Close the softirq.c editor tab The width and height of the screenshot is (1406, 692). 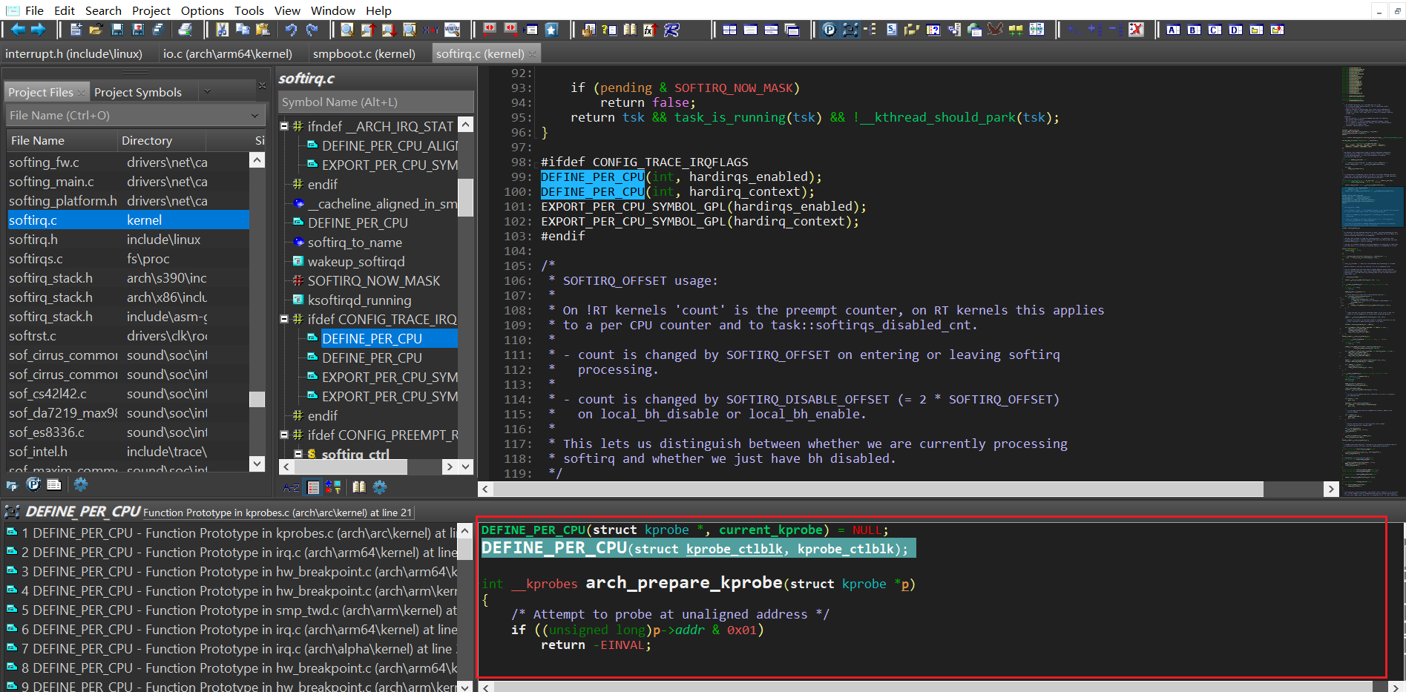point(532,53)
